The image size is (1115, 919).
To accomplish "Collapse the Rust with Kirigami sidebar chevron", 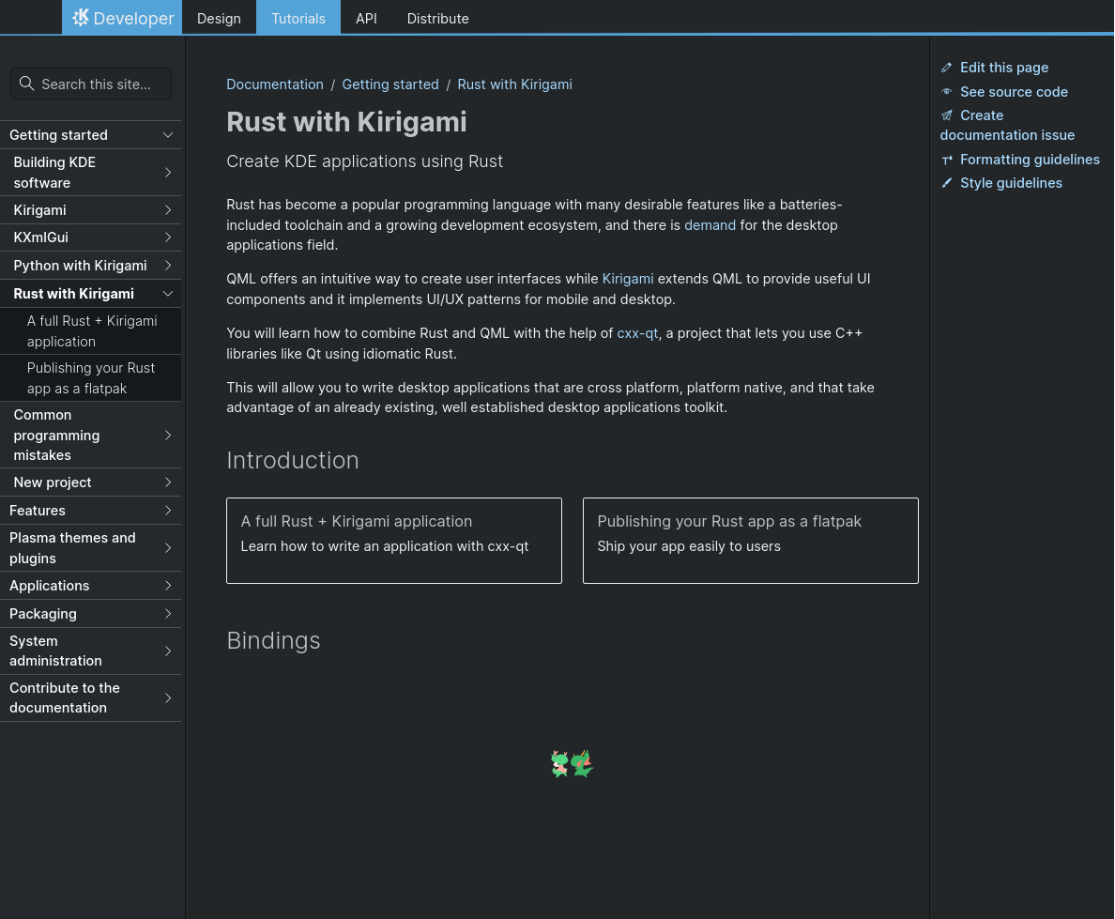I will point(168,294).
